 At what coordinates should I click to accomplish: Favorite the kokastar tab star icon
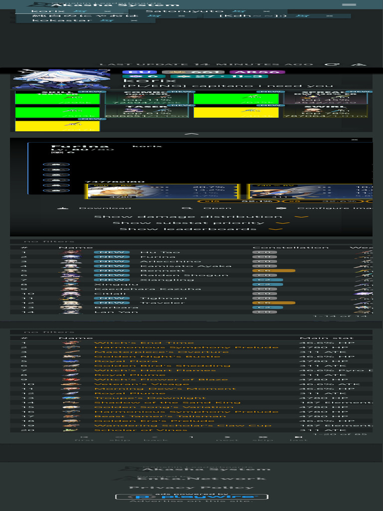pyautogui.click(x=107, y=20)
